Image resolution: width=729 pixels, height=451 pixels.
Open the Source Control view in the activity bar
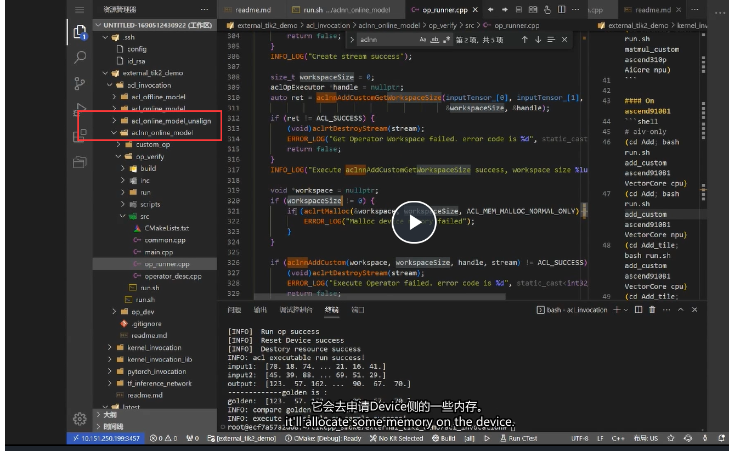[x=80, y=83]
